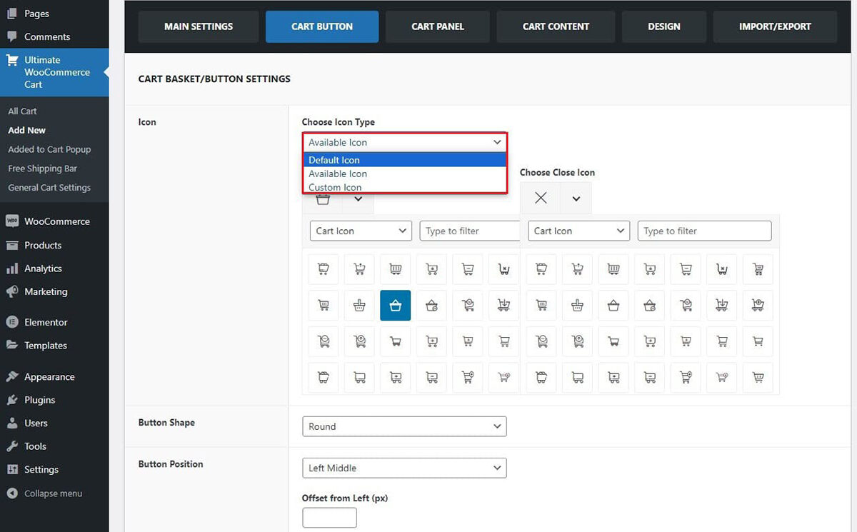Choose the Default Icon option
This screenshot has height=532, width=857.
[405, 160]
